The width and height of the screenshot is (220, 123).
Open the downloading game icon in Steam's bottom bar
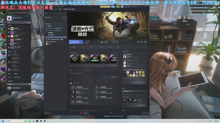coord(81,113)
